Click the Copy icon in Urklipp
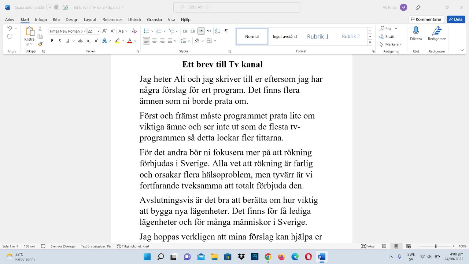The height and width of the screenshot is (264, 469). pyautogui.click(x=40, y=36)
